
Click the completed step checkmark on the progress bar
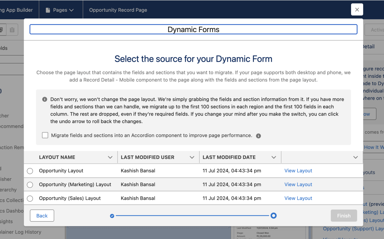[x=112, y=216]
